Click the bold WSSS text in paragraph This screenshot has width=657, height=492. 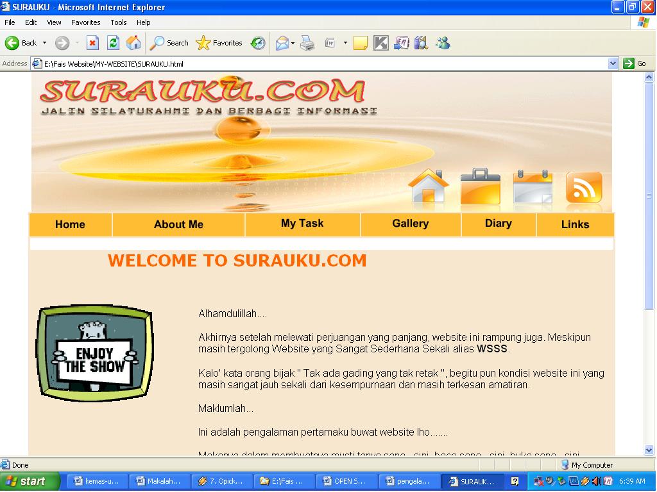tap(492, 349)
